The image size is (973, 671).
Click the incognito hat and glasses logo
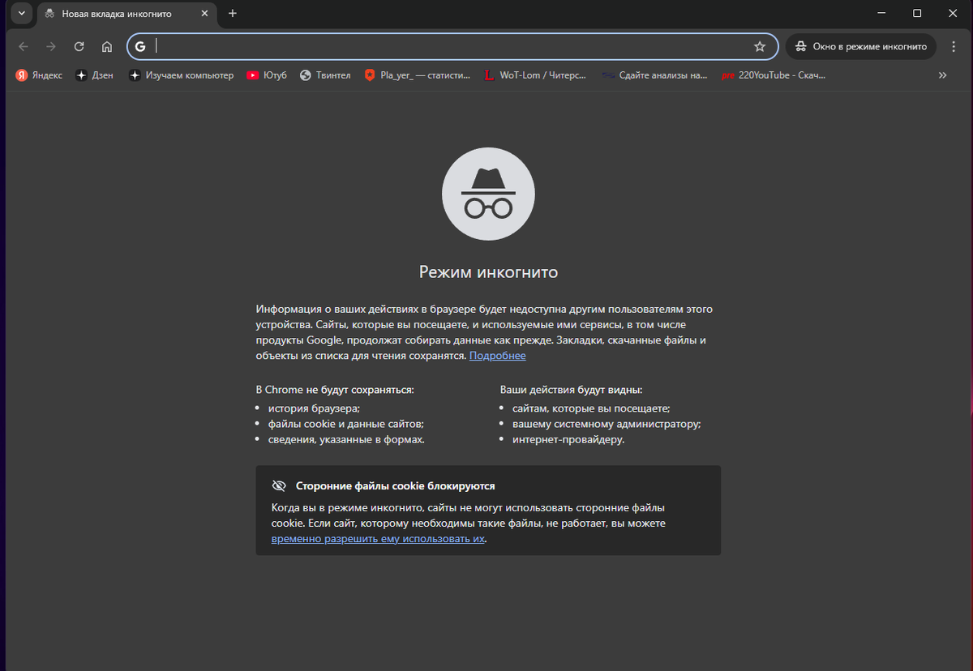pyautogui.click(x=488, y=194)
